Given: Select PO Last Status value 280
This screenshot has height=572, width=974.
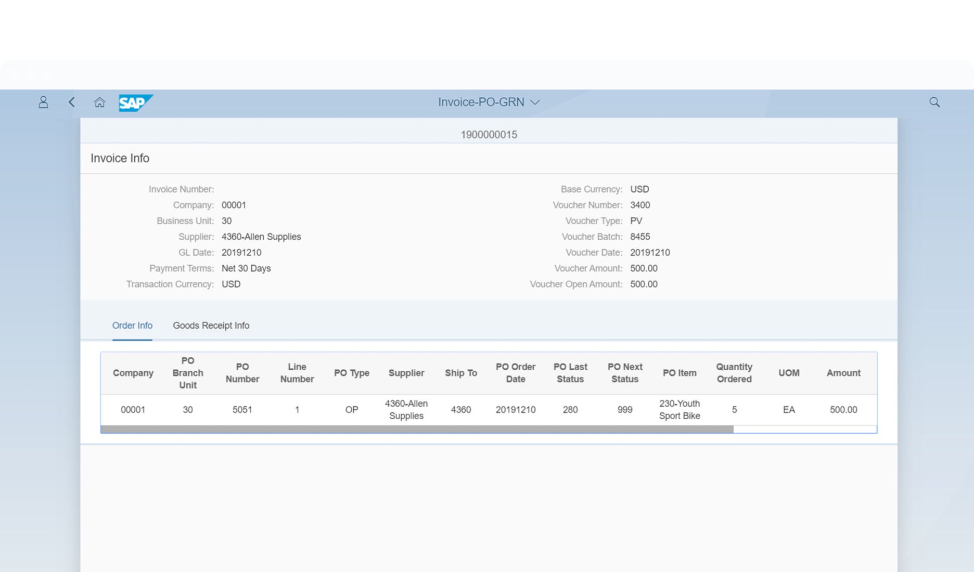Looking at the screenshot, I should [570, 410].
